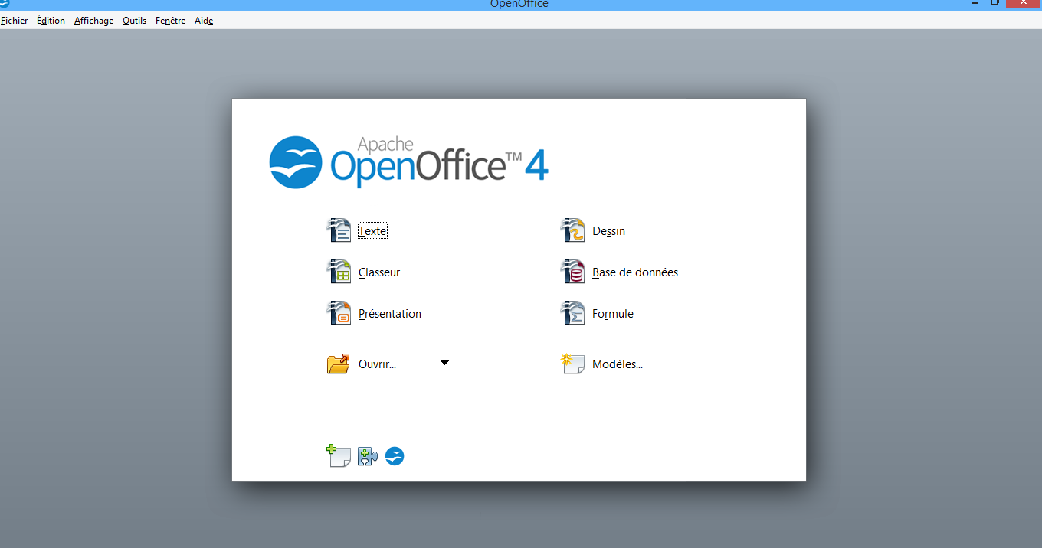The image size is (1042, 548).
Task: Click the extensions puzzle-piece icon
Action: [x=368, y=456]
